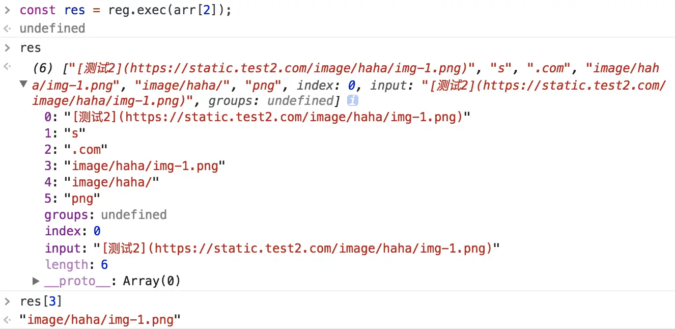
Task: Click the output arrow beside first 'undefined'
Action: pos(7,29)
